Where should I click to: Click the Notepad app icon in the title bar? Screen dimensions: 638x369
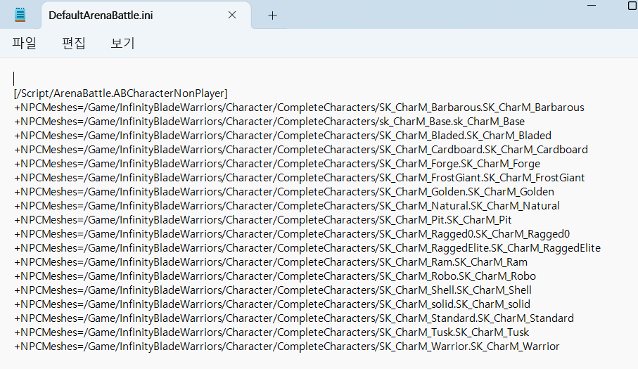[20, 15]
